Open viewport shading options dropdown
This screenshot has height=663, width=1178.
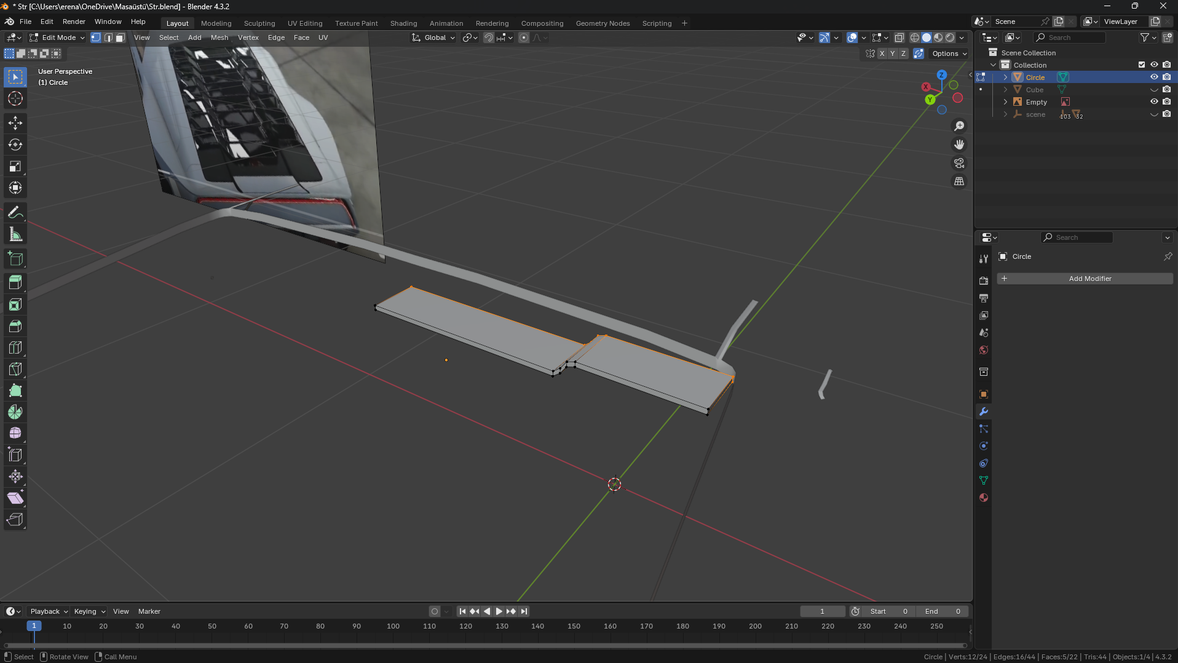point(962,38)
